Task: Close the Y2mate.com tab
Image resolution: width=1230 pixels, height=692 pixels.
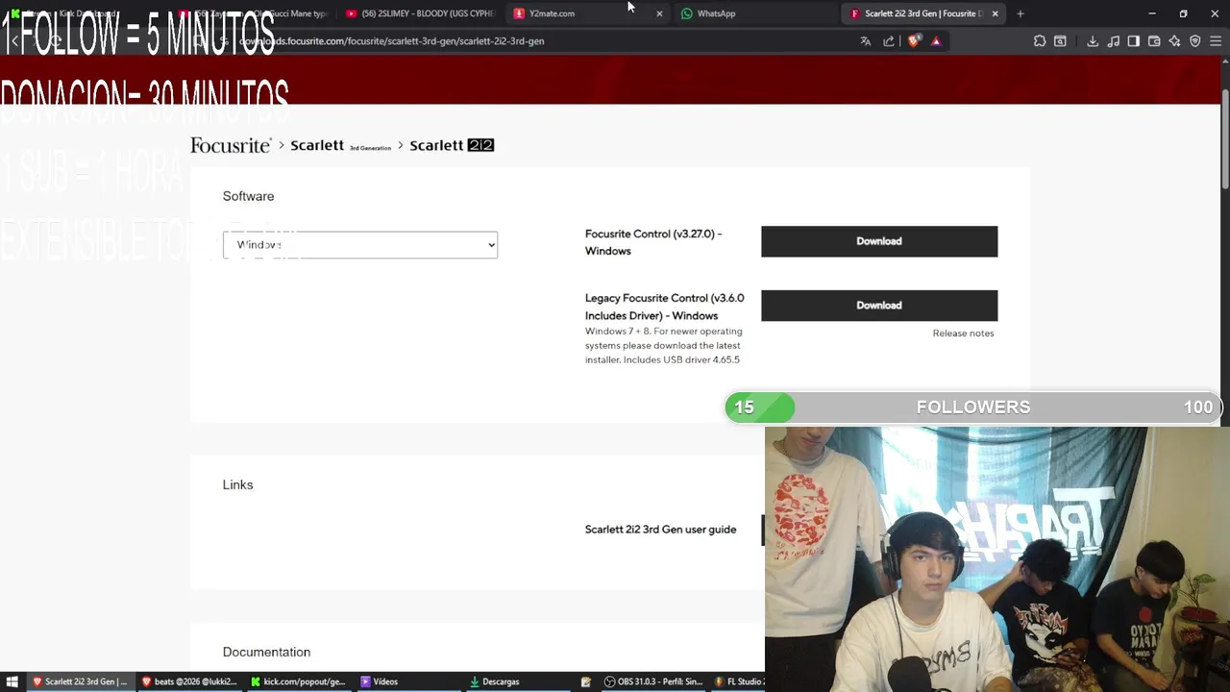Action: [x=659, y=13]
